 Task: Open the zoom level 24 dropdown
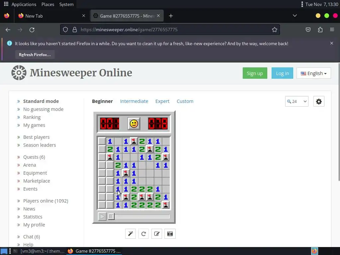click(297, 101)
